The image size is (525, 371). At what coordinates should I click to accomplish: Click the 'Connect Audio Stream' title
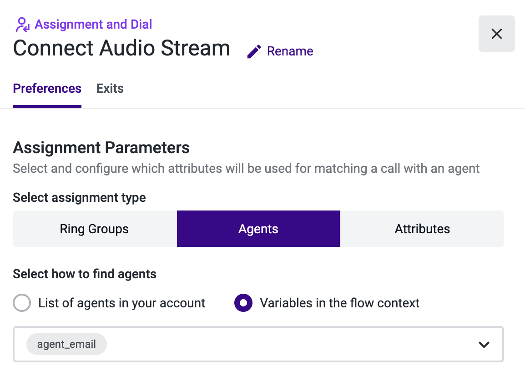coord(121,48)
